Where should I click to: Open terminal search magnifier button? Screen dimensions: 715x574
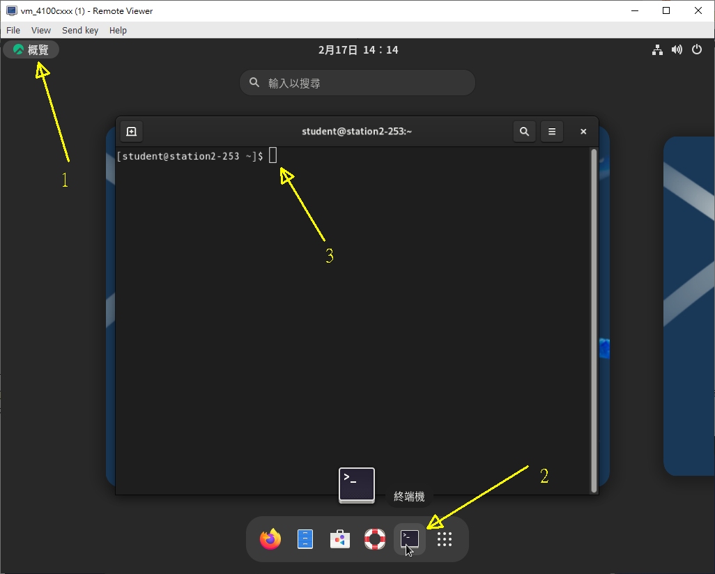click(524, 131)
